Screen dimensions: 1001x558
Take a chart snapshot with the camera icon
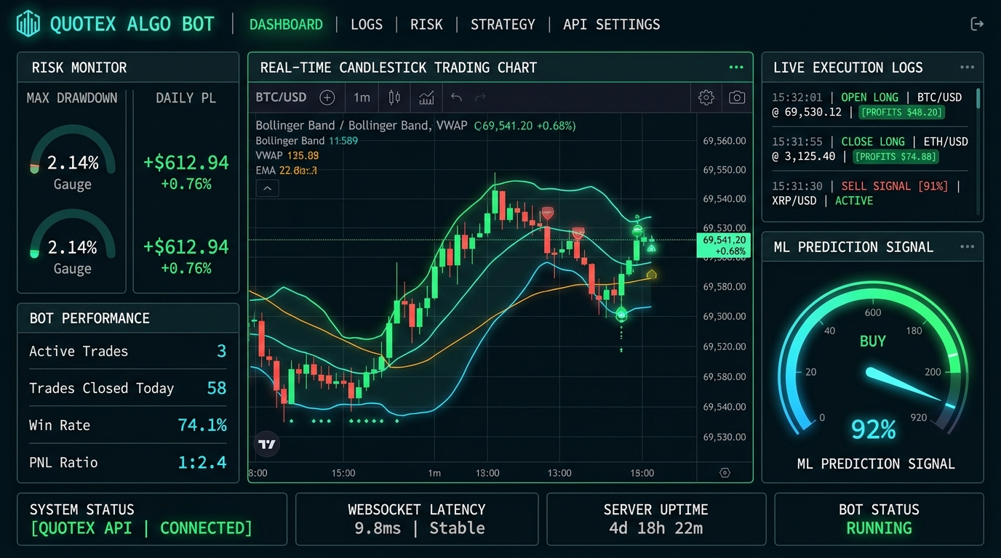(737, 97)
